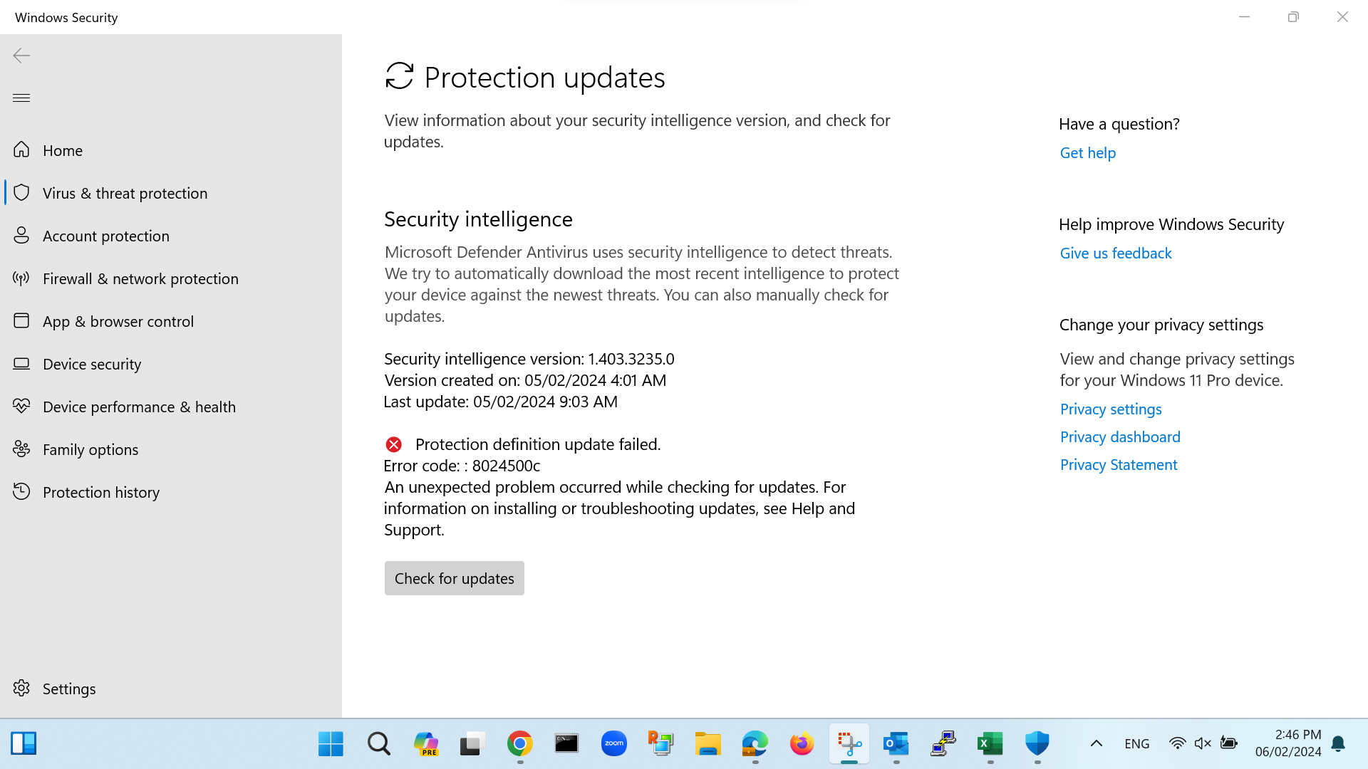The image size is (1368, 769).
Task: Click the Virus & threat protection shield icon
Action: pyautogui.click(x=21, y=192)
